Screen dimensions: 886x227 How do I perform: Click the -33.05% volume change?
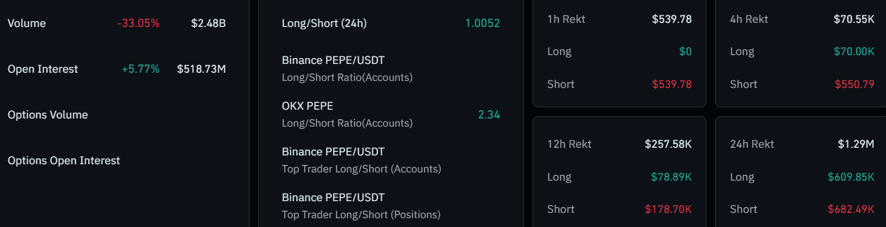pos(139,23)
